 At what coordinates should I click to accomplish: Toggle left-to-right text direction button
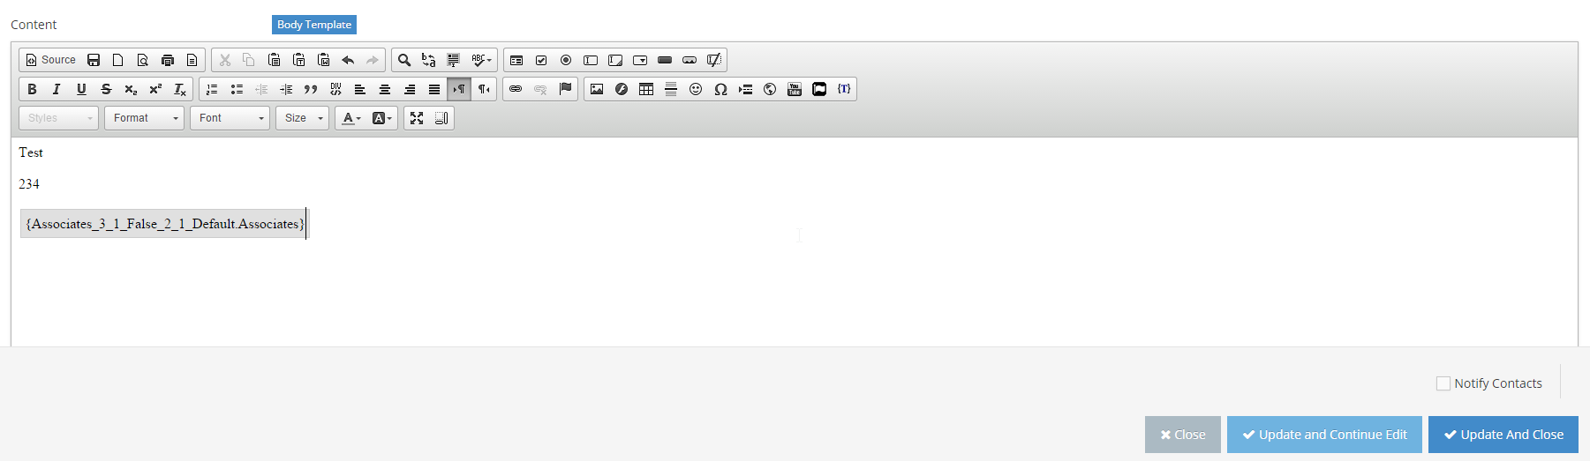[459, 89]
